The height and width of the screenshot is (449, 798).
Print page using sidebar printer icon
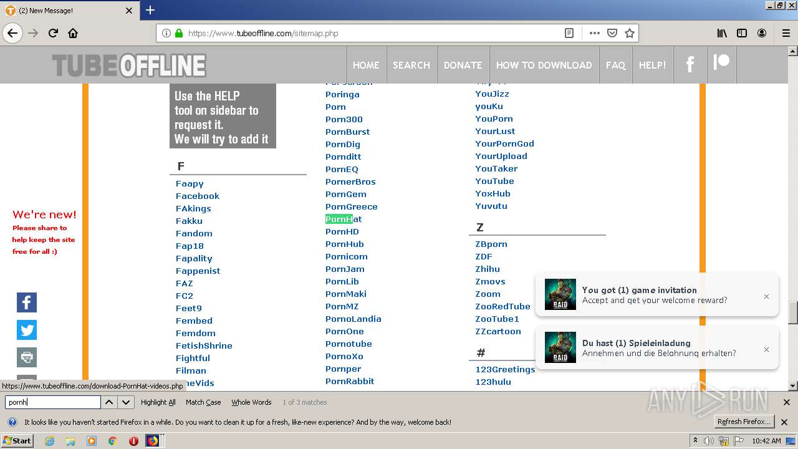27,357
